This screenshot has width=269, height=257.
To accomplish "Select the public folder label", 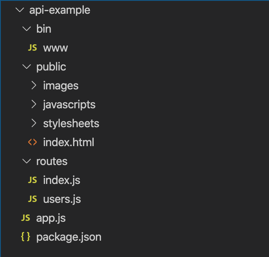I will click(51, 67).
